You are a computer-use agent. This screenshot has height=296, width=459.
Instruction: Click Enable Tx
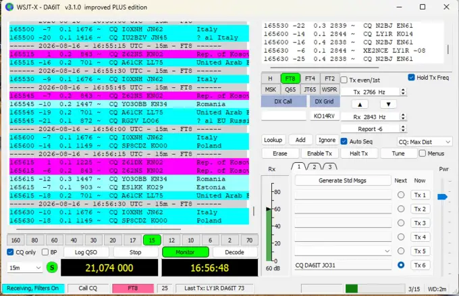pos(319,153)
